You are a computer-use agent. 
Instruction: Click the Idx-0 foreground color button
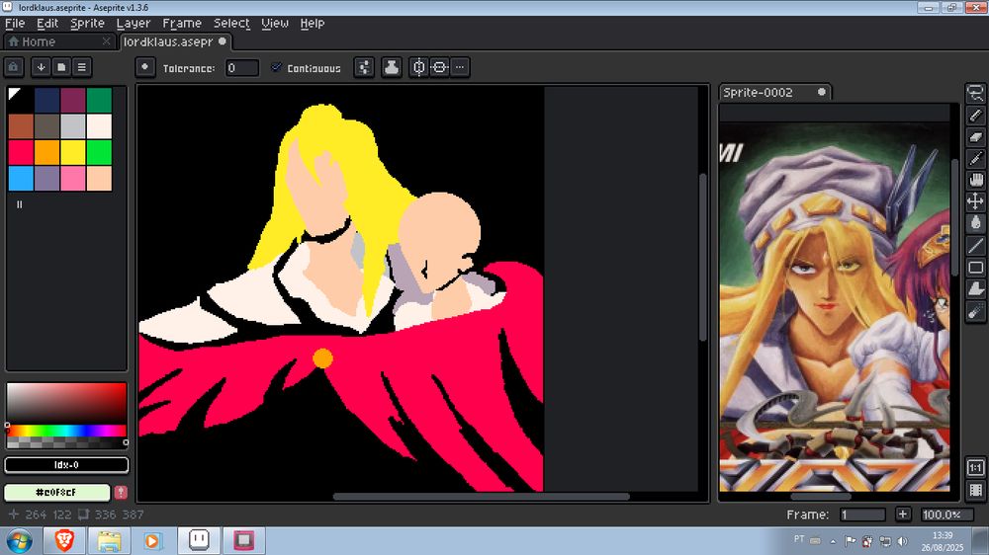pyautogui.click(x=66, y=465)
